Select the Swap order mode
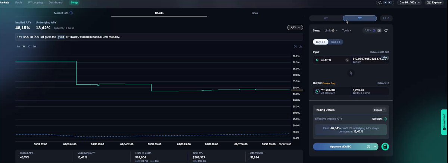Screen dimensions: 448x163 (x=317, y=30)
